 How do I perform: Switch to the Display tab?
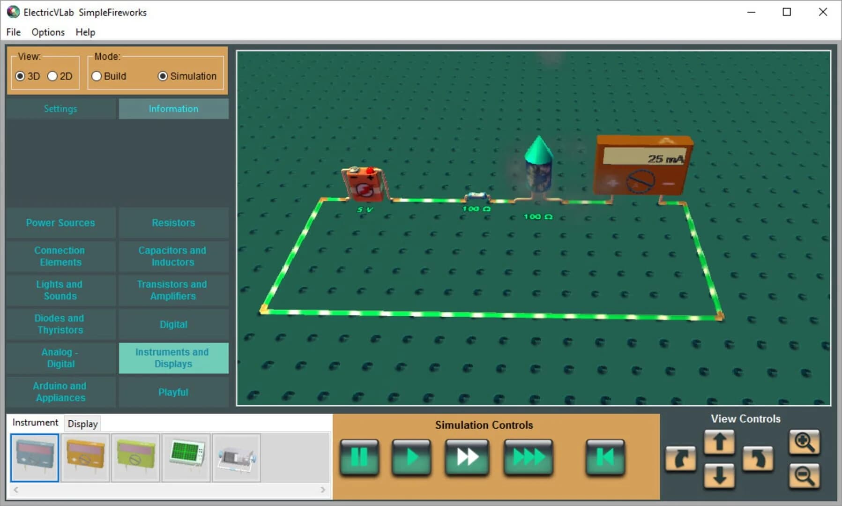(82, 424)
